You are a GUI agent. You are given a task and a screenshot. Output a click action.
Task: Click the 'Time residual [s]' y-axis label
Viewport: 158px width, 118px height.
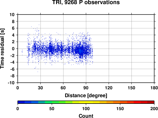(x=2, y=49)
